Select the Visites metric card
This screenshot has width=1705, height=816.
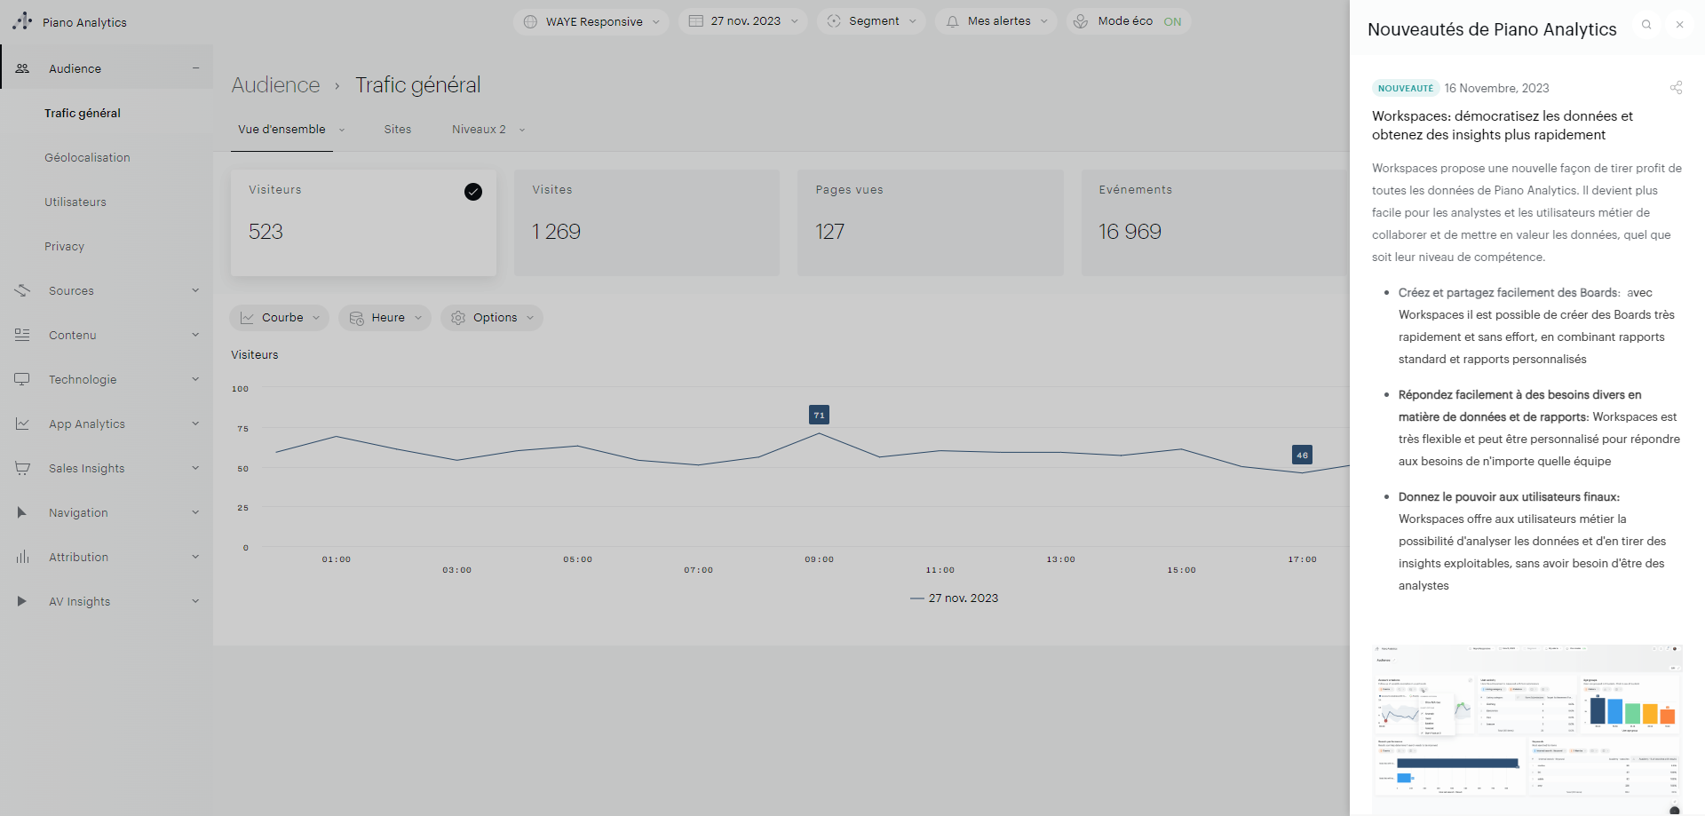(x=646, y=222)
